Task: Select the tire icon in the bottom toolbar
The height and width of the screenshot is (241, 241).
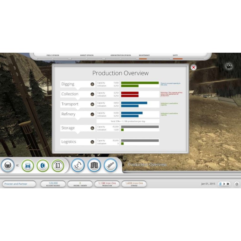Action: click(43, 165)
